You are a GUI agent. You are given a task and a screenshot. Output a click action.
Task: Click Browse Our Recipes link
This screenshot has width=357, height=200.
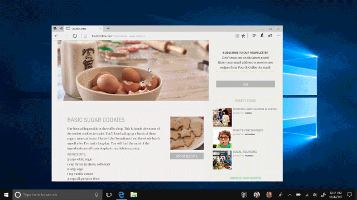tap(245, 178)
